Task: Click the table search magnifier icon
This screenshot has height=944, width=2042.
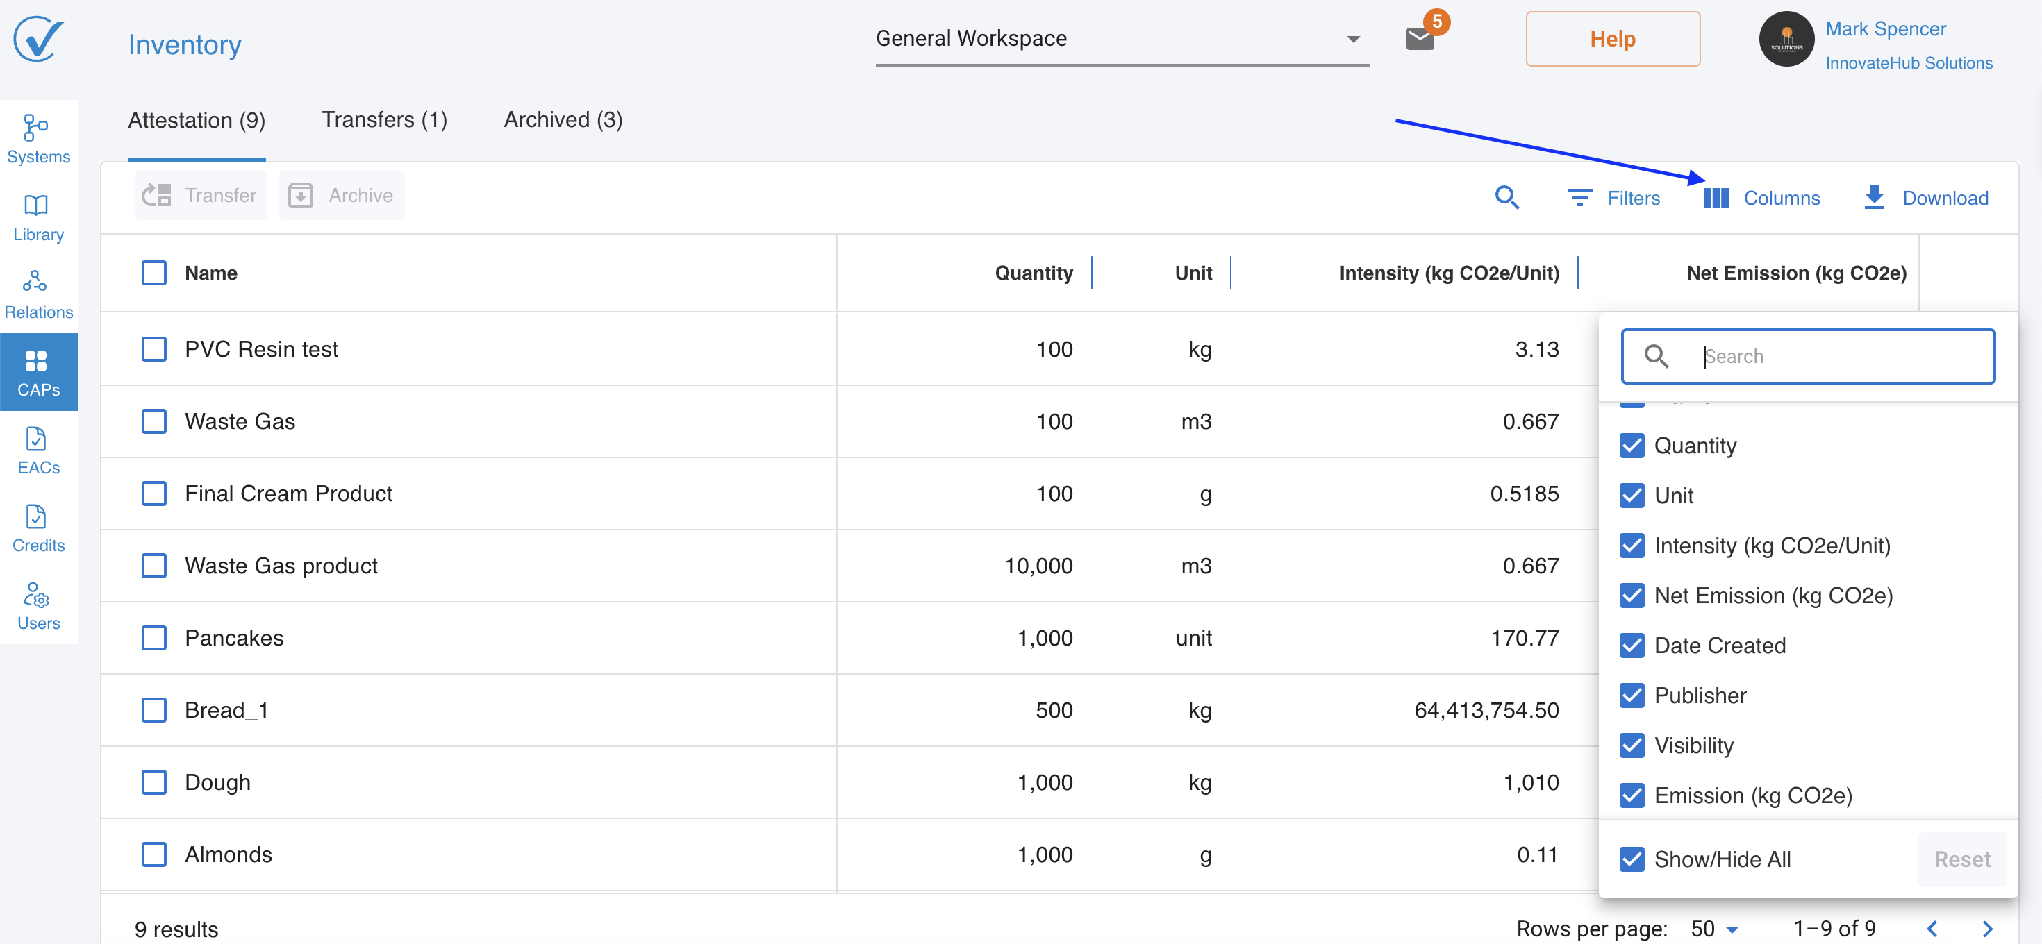Action: coord(1506,197)
